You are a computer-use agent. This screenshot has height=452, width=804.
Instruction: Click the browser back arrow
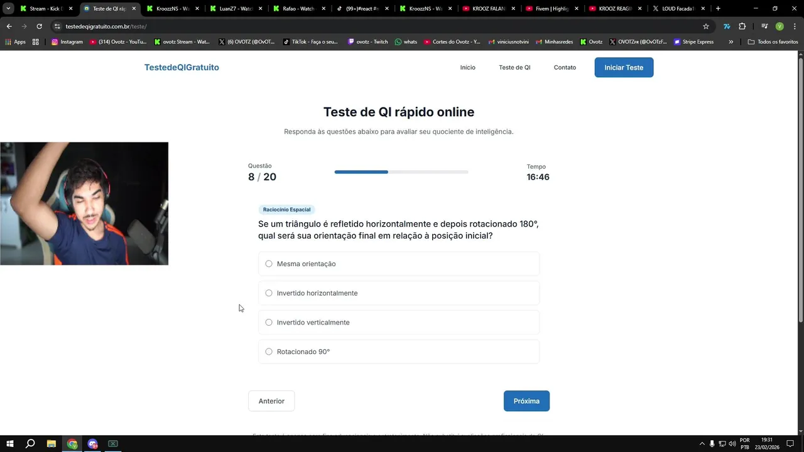(9, 26)
